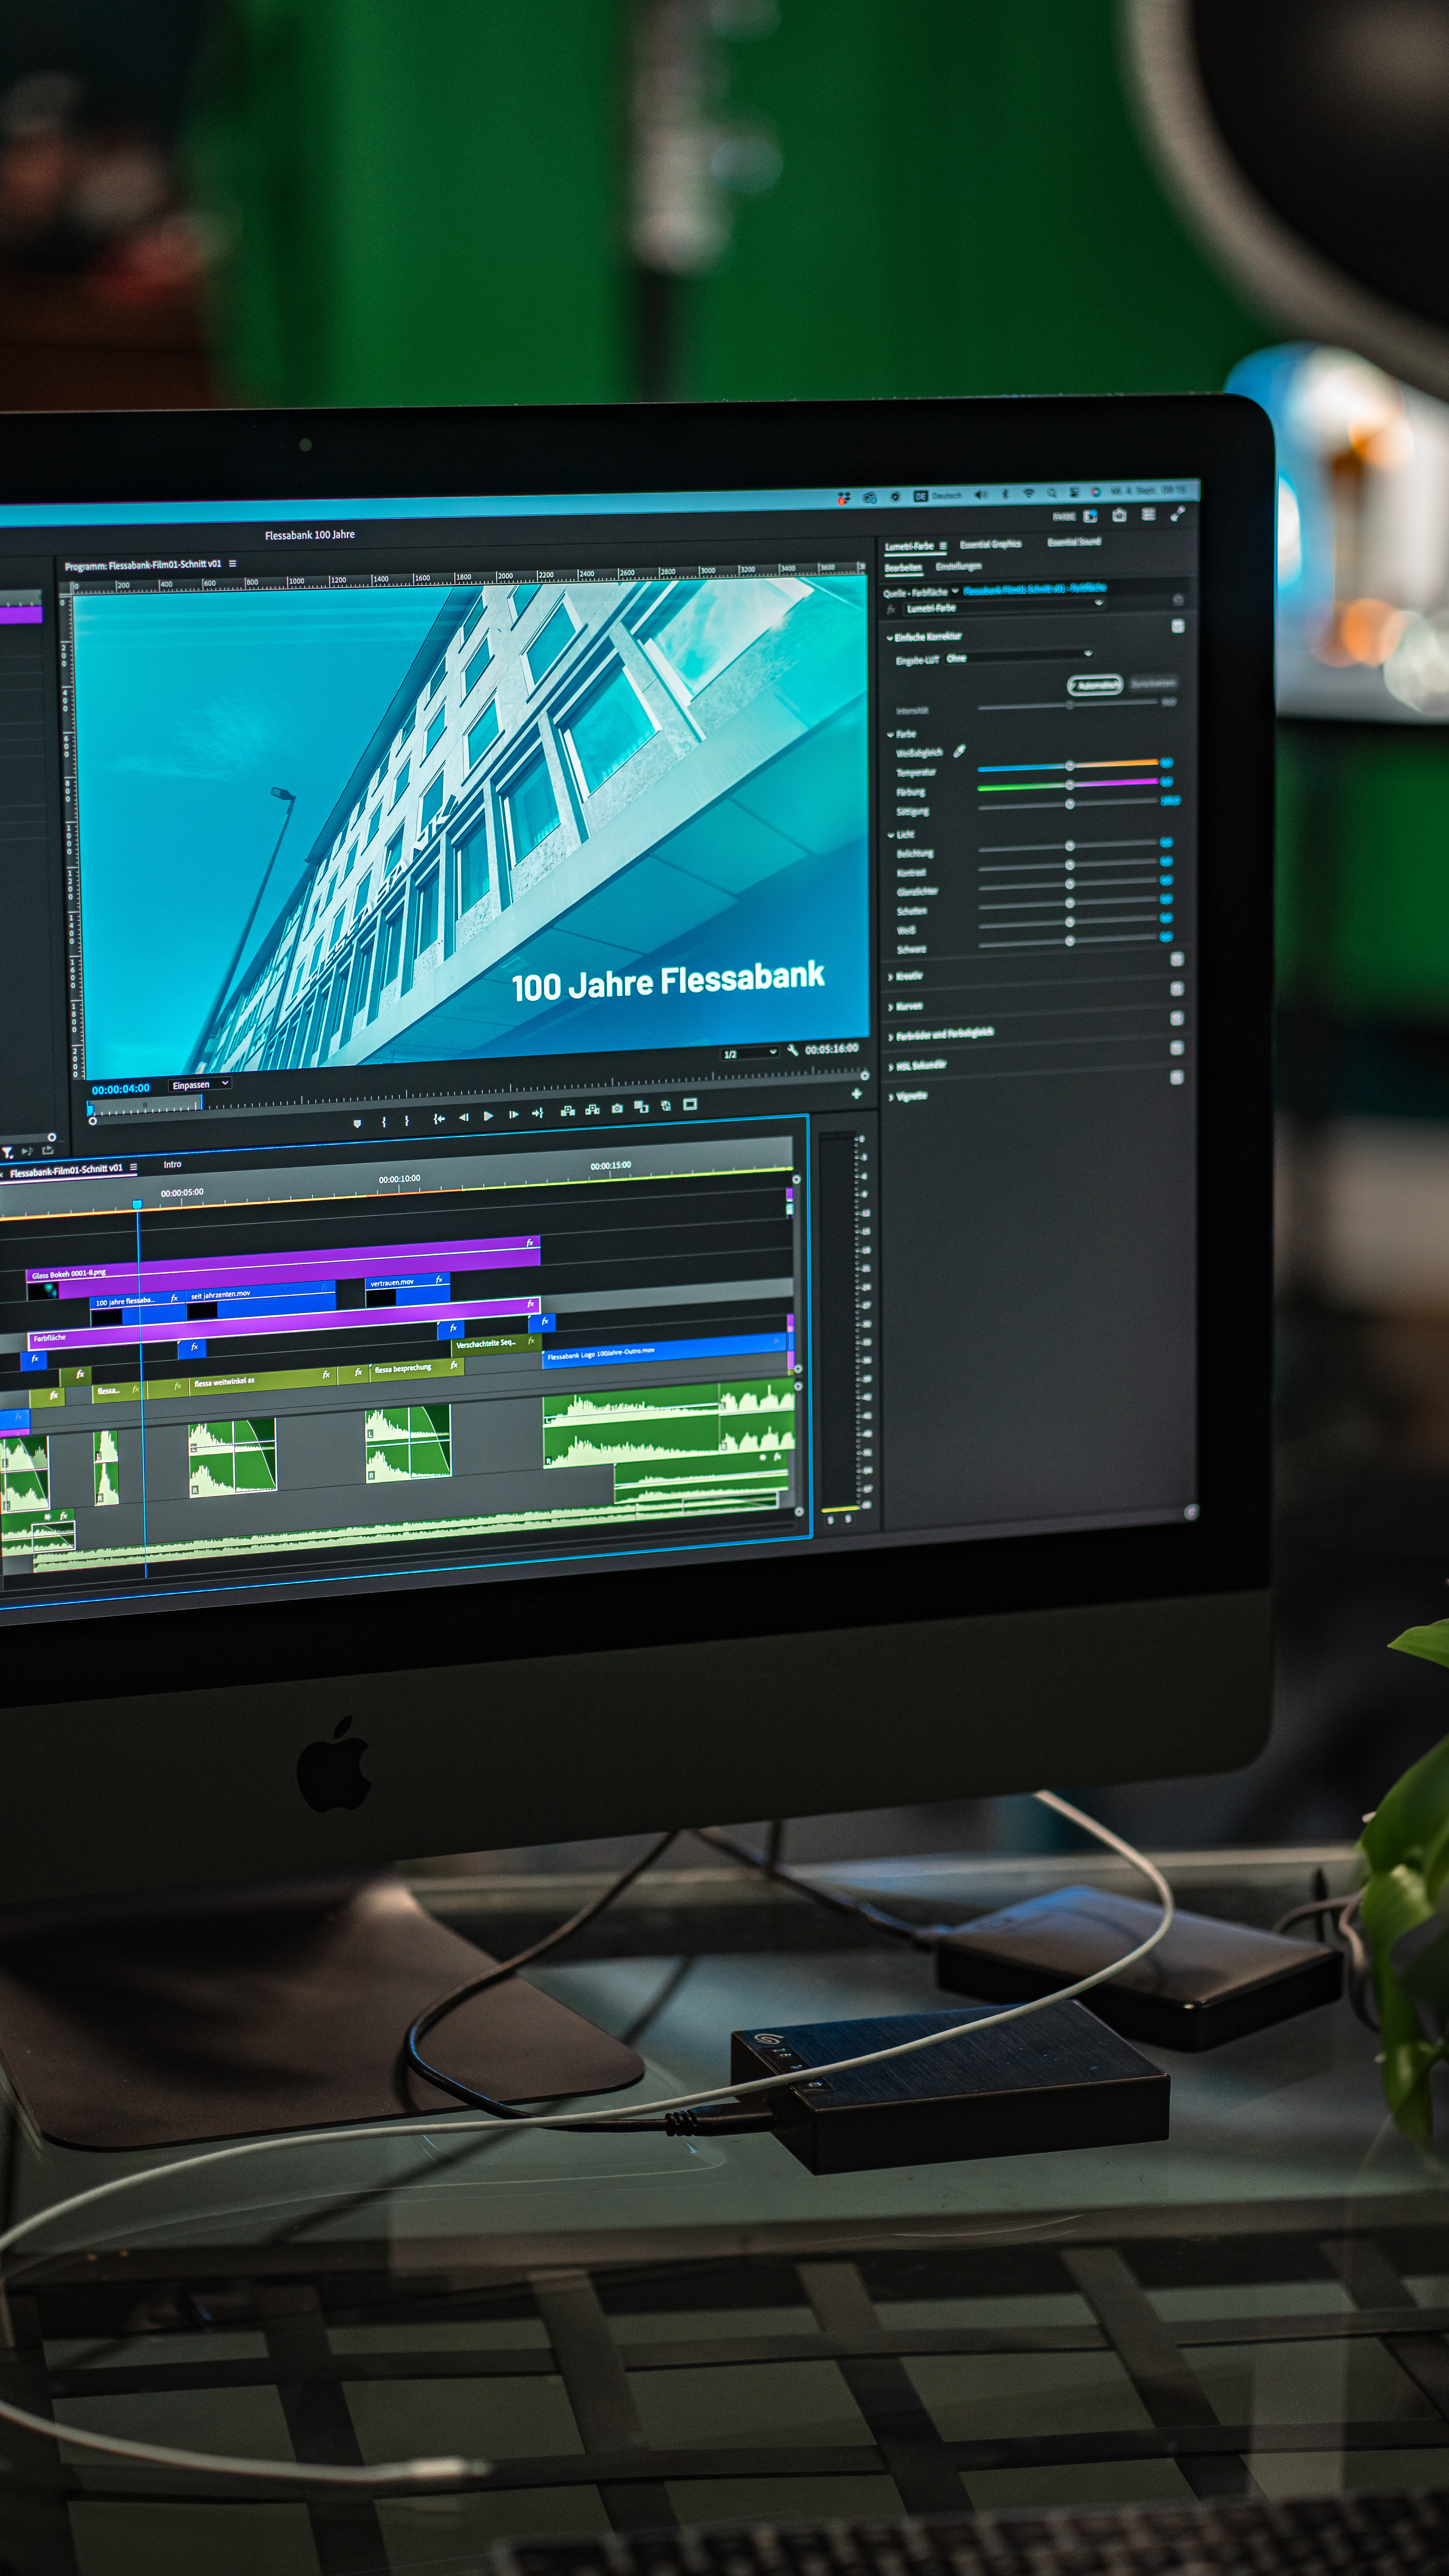
Task: Click Add Marker in program monitor
Action: [357, 1123]
